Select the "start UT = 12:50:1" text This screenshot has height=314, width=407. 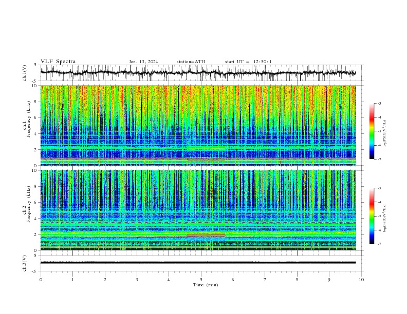pos(248,62)
